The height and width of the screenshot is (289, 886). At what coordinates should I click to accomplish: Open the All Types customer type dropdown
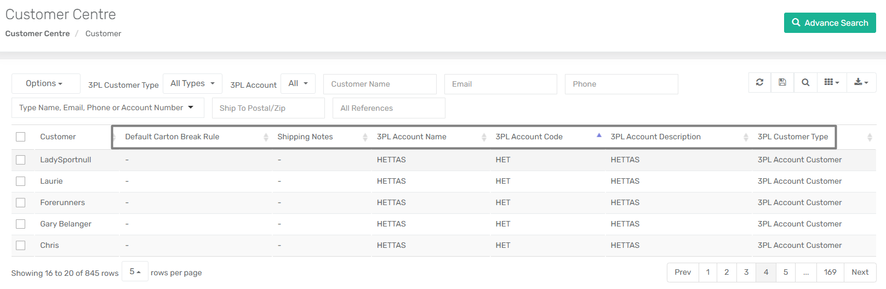192,83
